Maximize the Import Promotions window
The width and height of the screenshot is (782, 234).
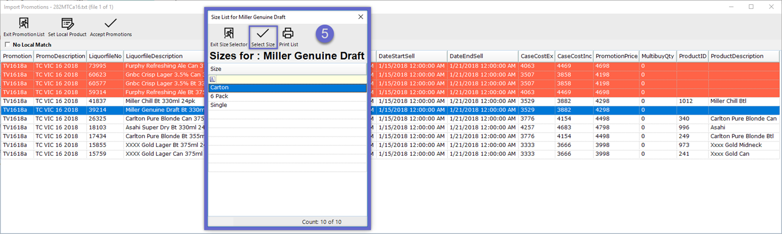pos(751,7)
